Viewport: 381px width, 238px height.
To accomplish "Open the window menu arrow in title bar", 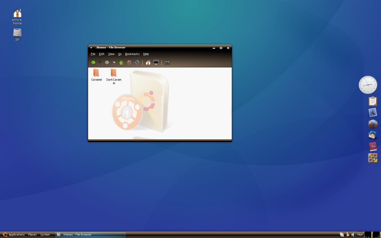I will click(x=91, y=48).
